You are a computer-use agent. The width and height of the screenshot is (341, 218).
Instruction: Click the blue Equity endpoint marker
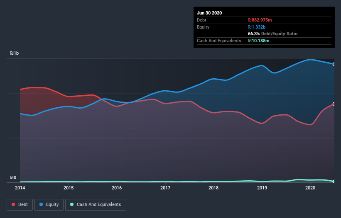[x=334, y=64]
